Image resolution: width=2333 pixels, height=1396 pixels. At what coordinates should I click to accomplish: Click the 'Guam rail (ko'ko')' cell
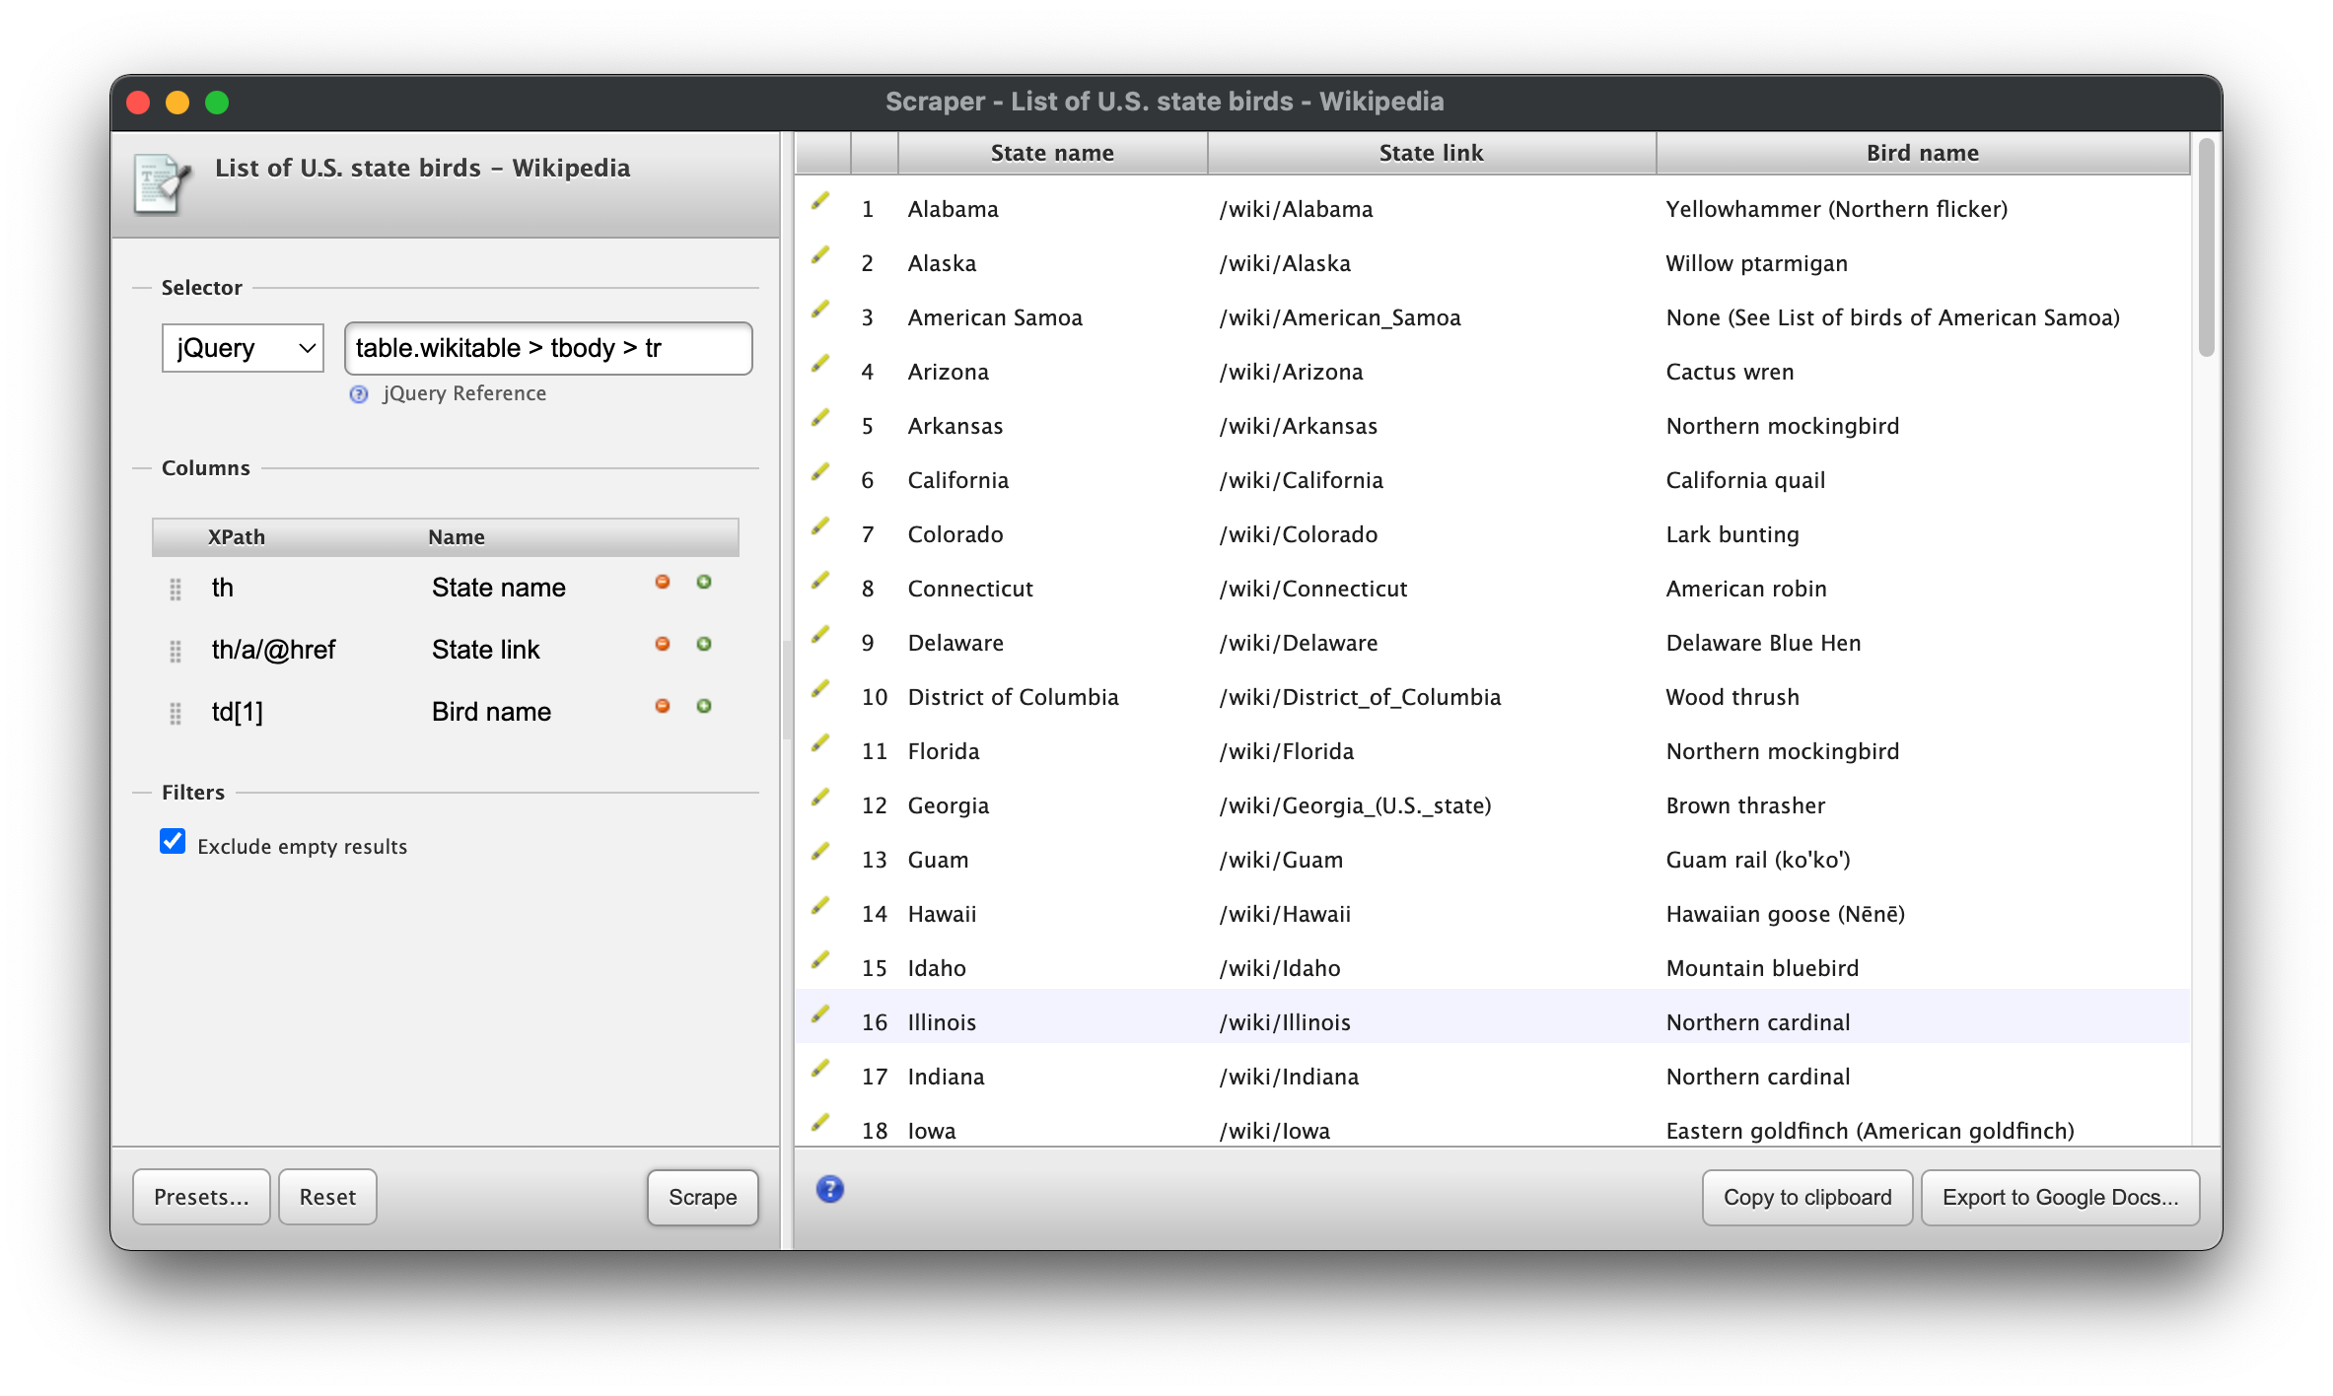[1758, 860]
